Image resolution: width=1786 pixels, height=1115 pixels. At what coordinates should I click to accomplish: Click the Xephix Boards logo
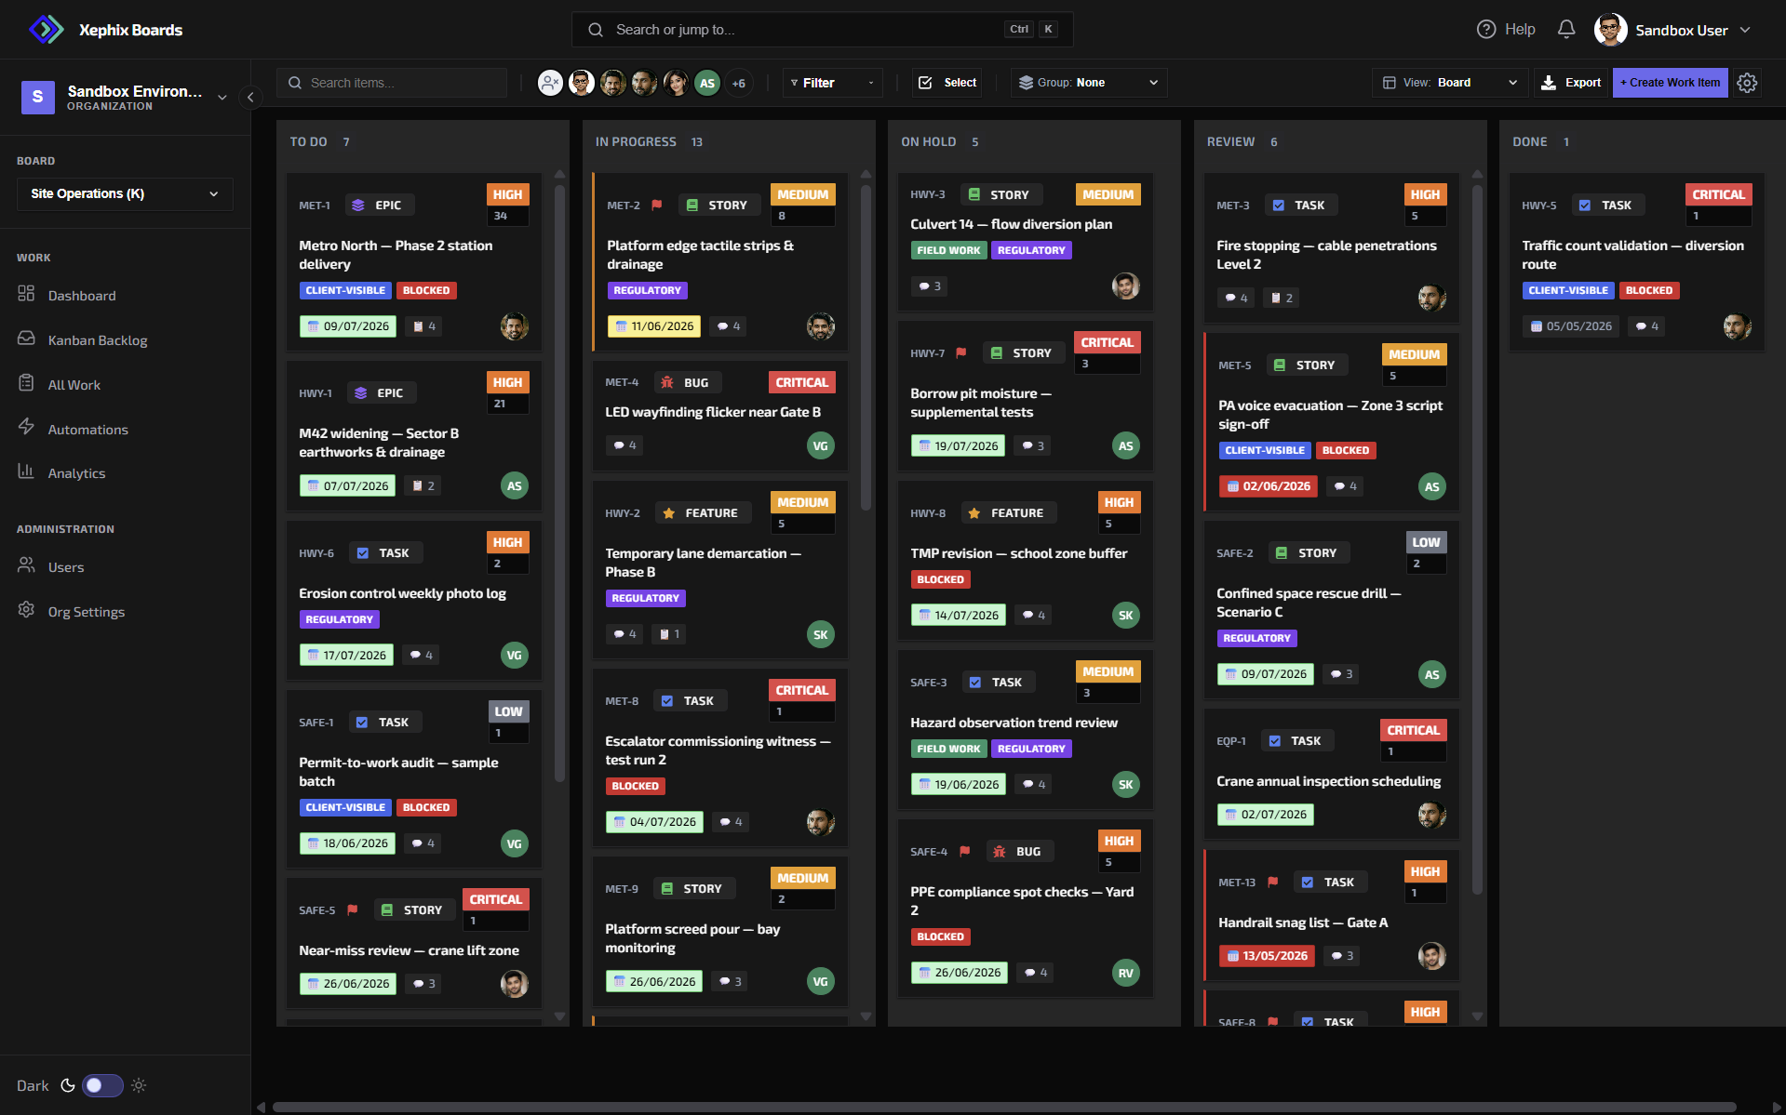(47, 30)
